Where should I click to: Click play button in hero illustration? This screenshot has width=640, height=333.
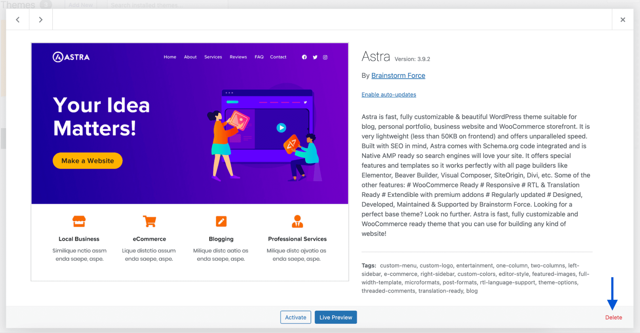(x=281, y=128)
